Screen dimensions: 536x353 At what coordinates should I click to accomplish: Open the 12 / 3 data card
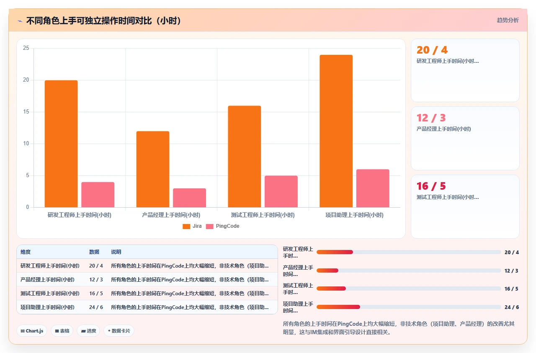(465, 138)
